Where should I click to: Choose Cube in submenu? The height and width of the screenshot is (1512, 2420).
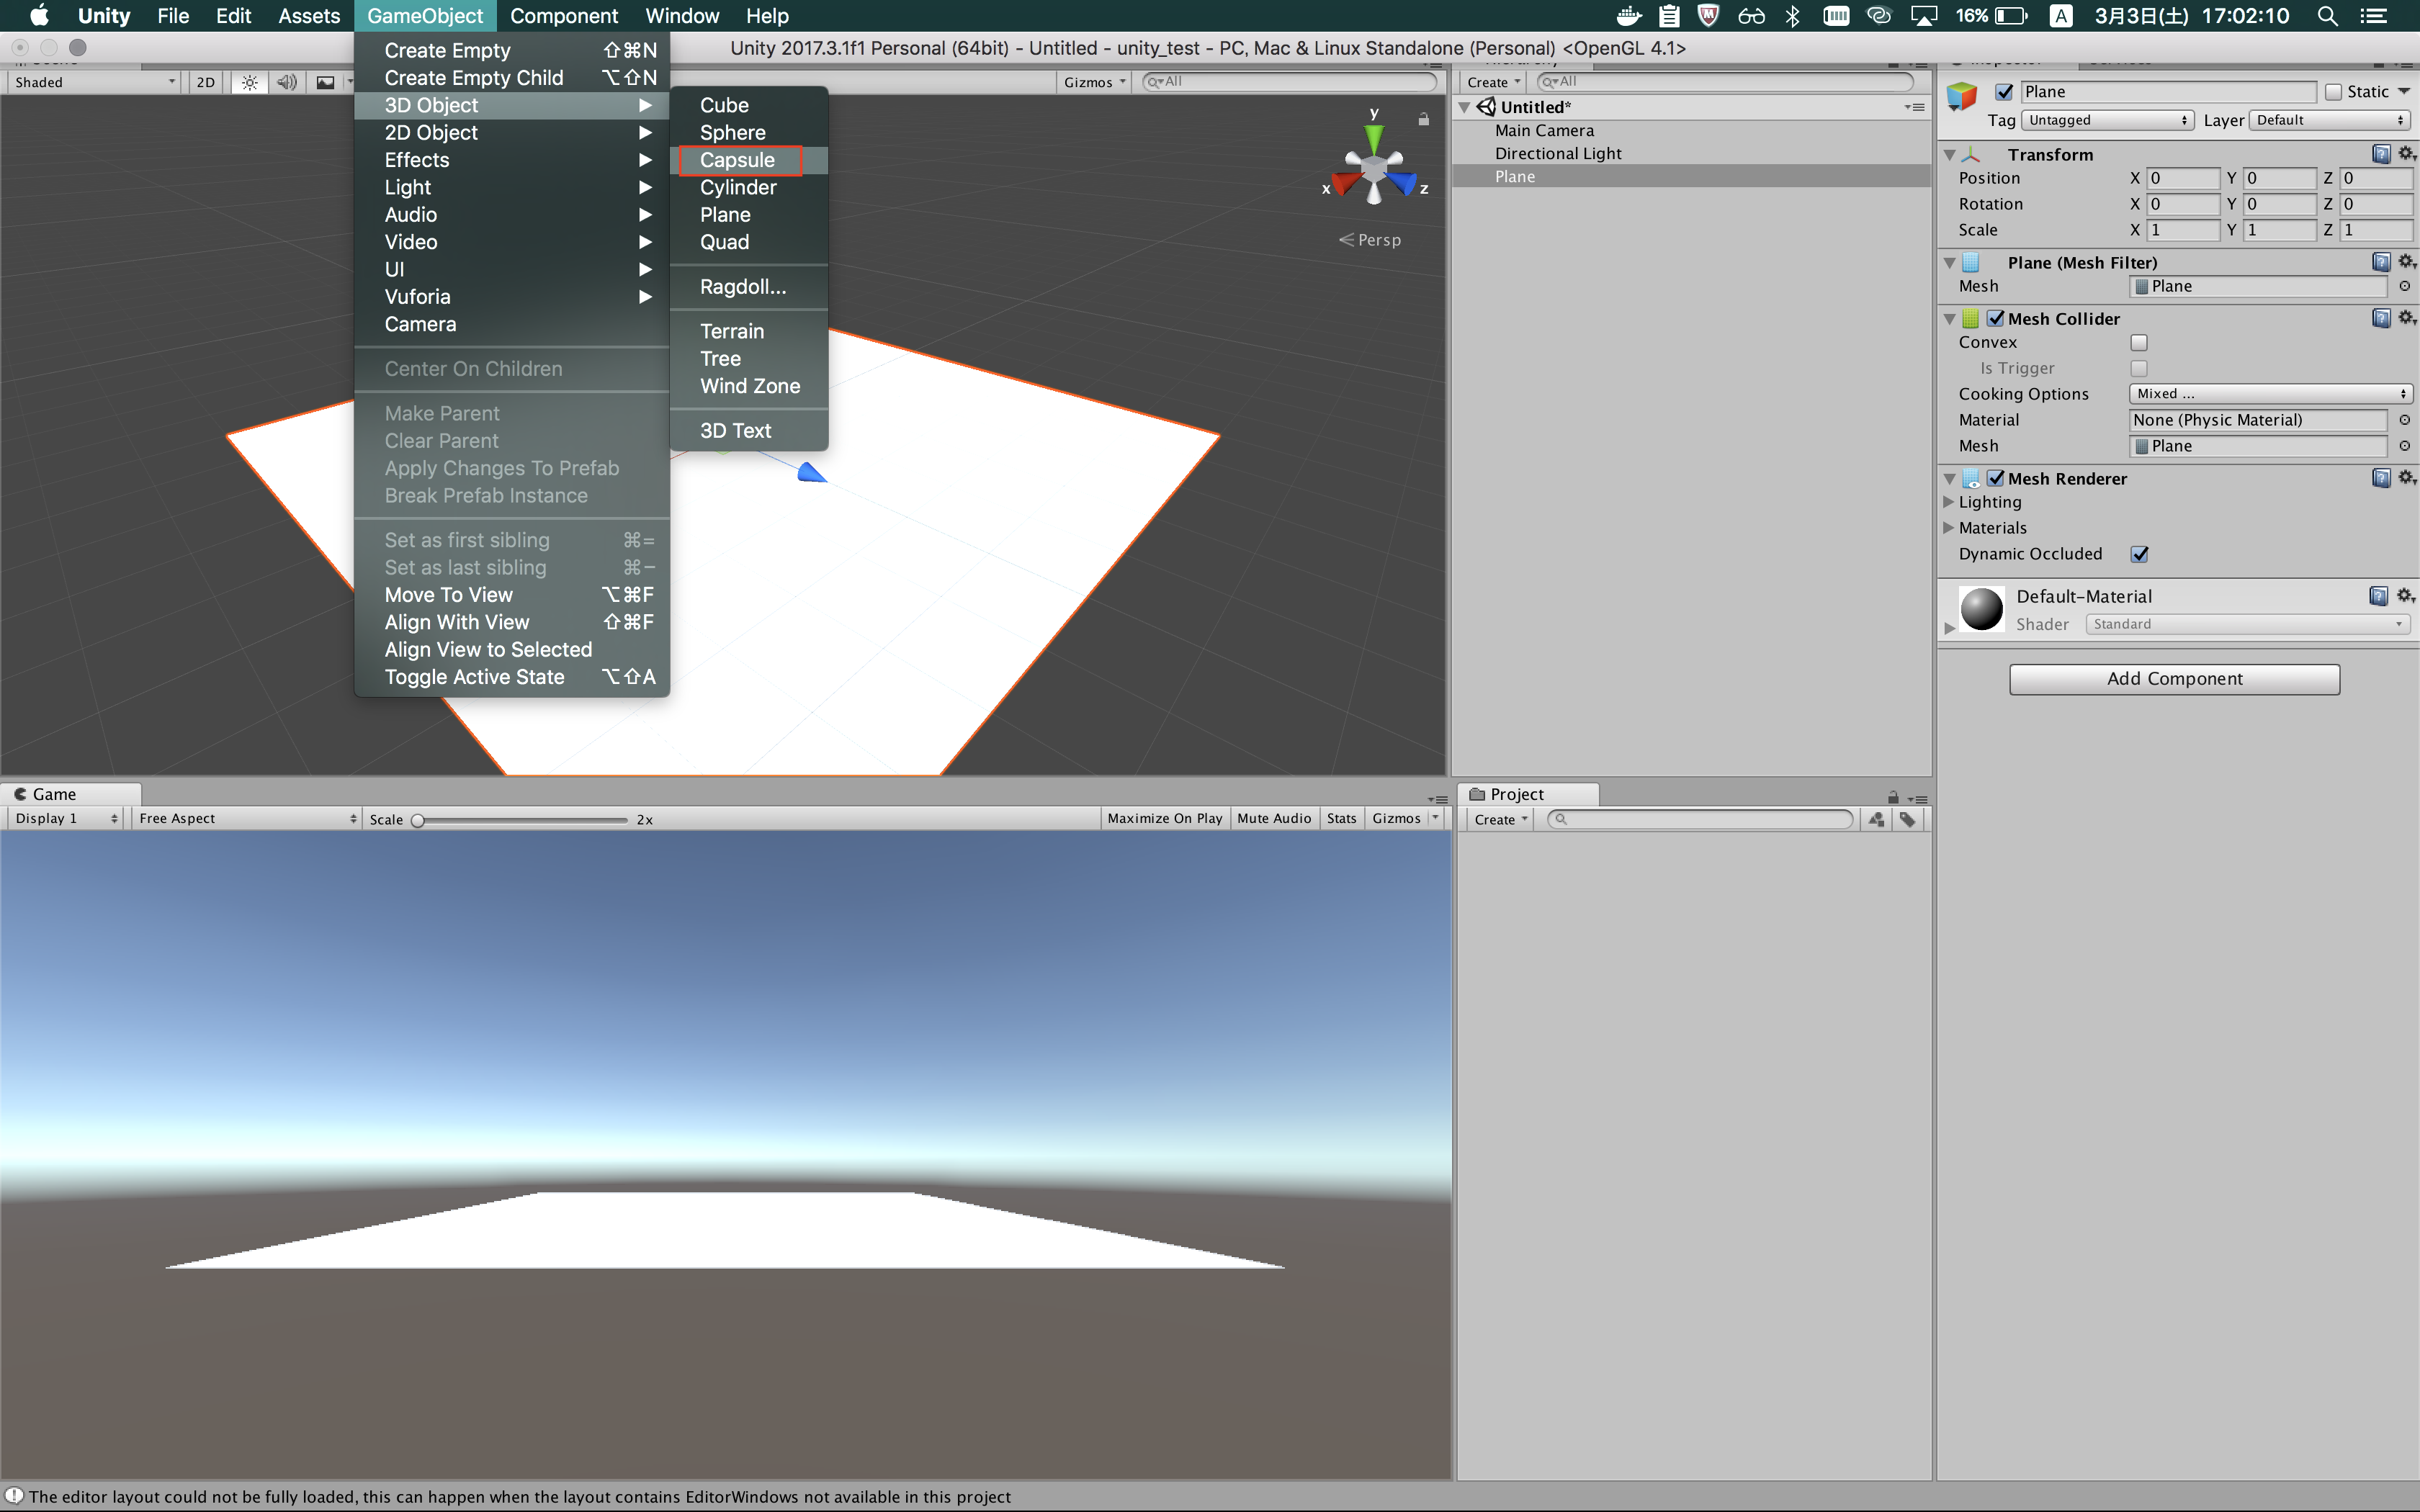(x=749, y=105)
